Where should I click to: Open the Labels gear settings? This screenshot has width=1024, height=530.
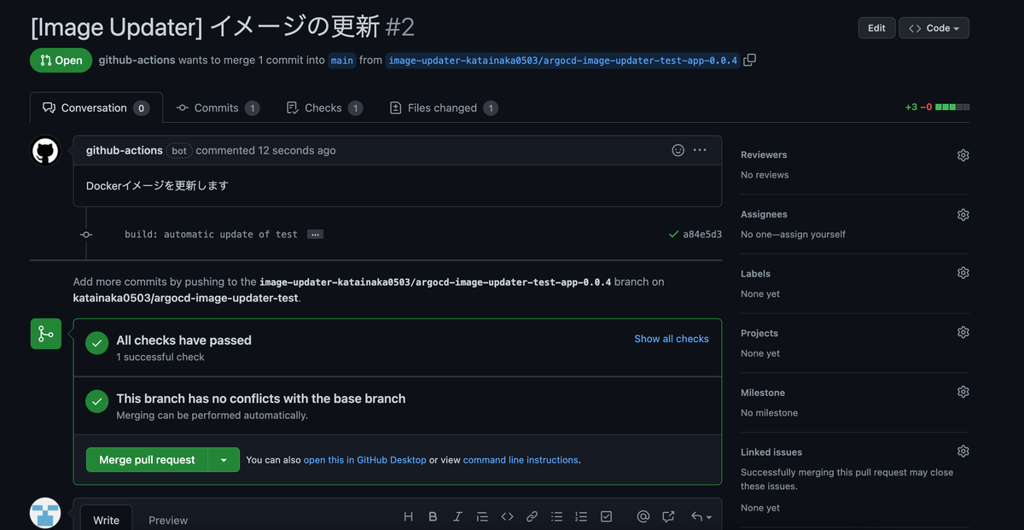pos(963,273)
